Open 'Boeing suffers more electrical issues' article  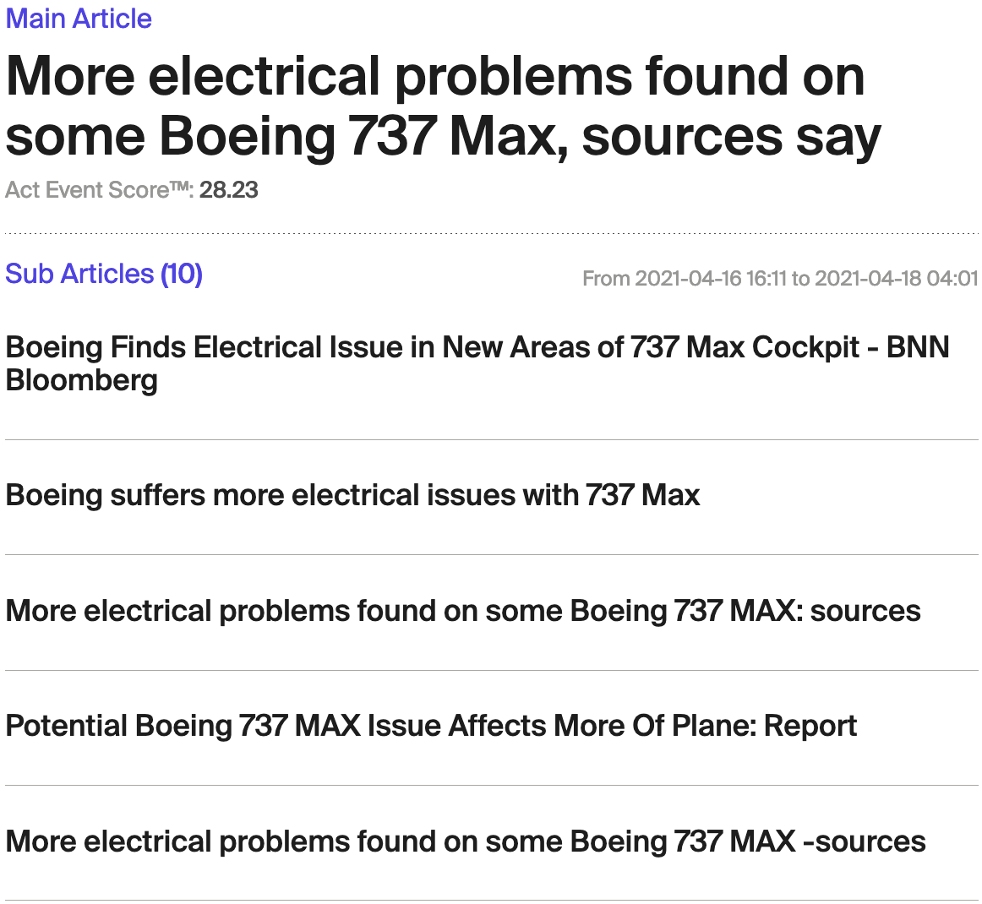352,495
